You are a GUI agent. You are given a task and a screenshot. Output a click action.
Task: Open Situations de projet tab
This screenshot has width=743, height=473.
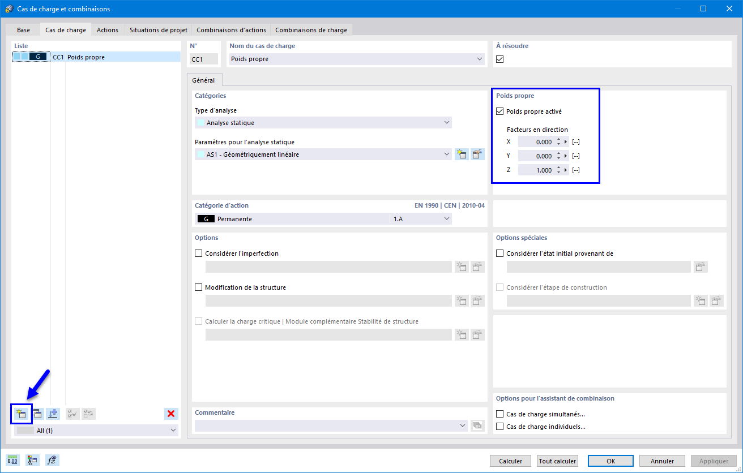pos(157,30)
